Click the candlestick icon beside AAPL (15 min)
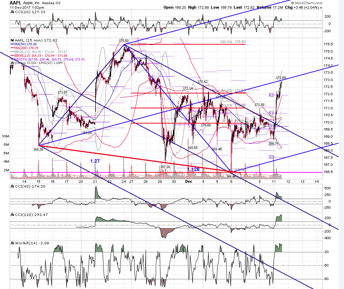The height and width of the screenshot is (289, 344). [12, 40]
